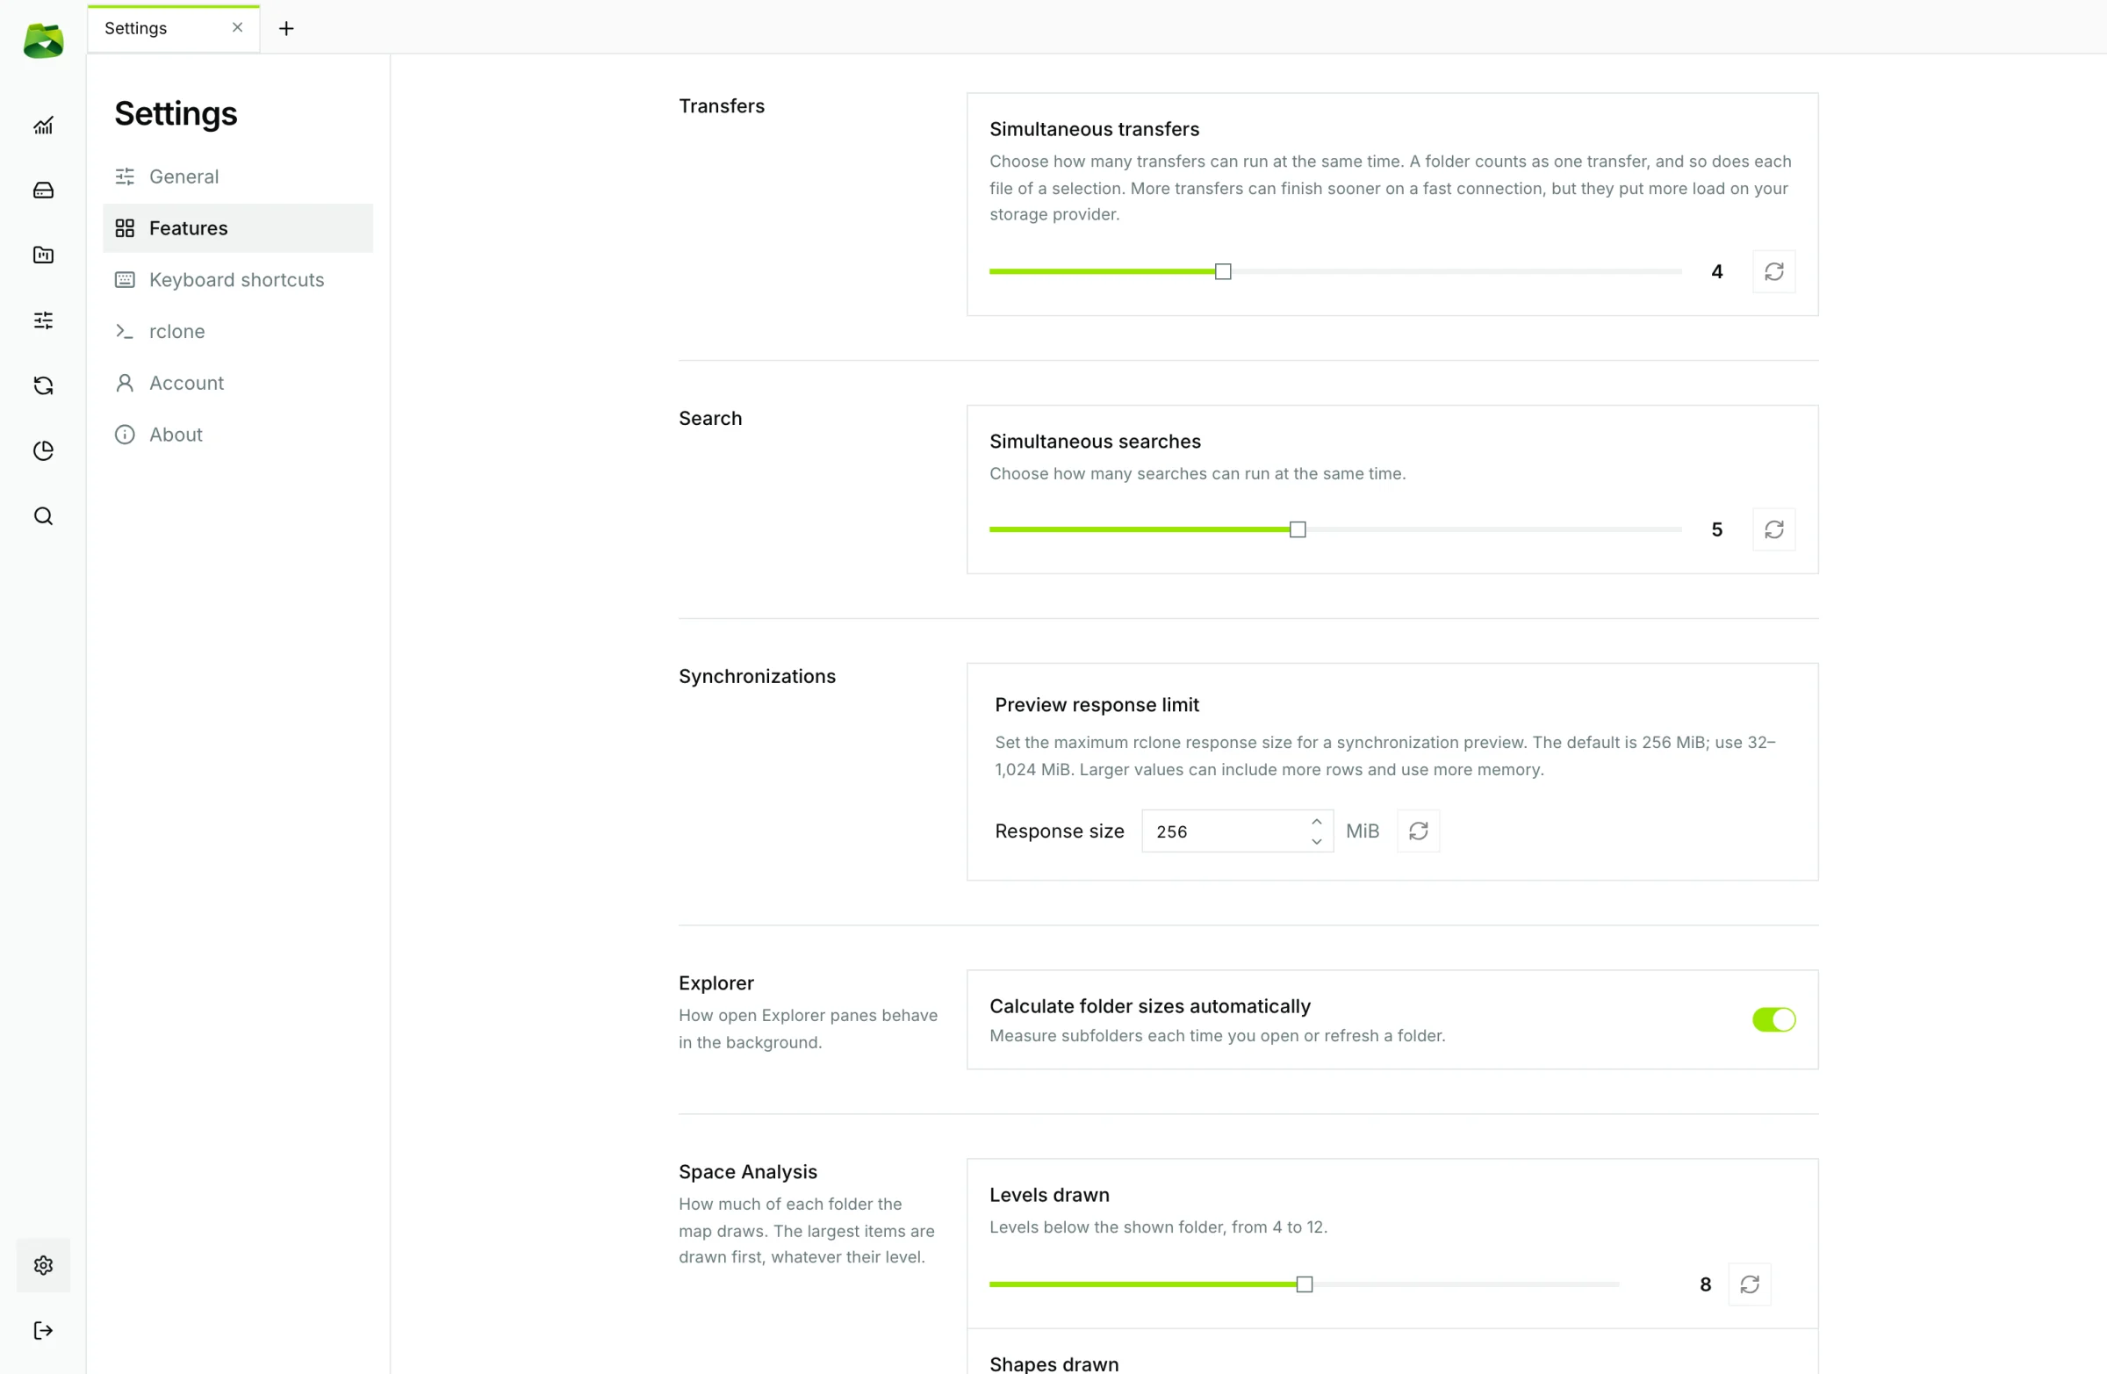This screenshot has height=1374, width=2107.
Task: Select Features settings section
Action: pyautogui.click(x=238, y=228)
